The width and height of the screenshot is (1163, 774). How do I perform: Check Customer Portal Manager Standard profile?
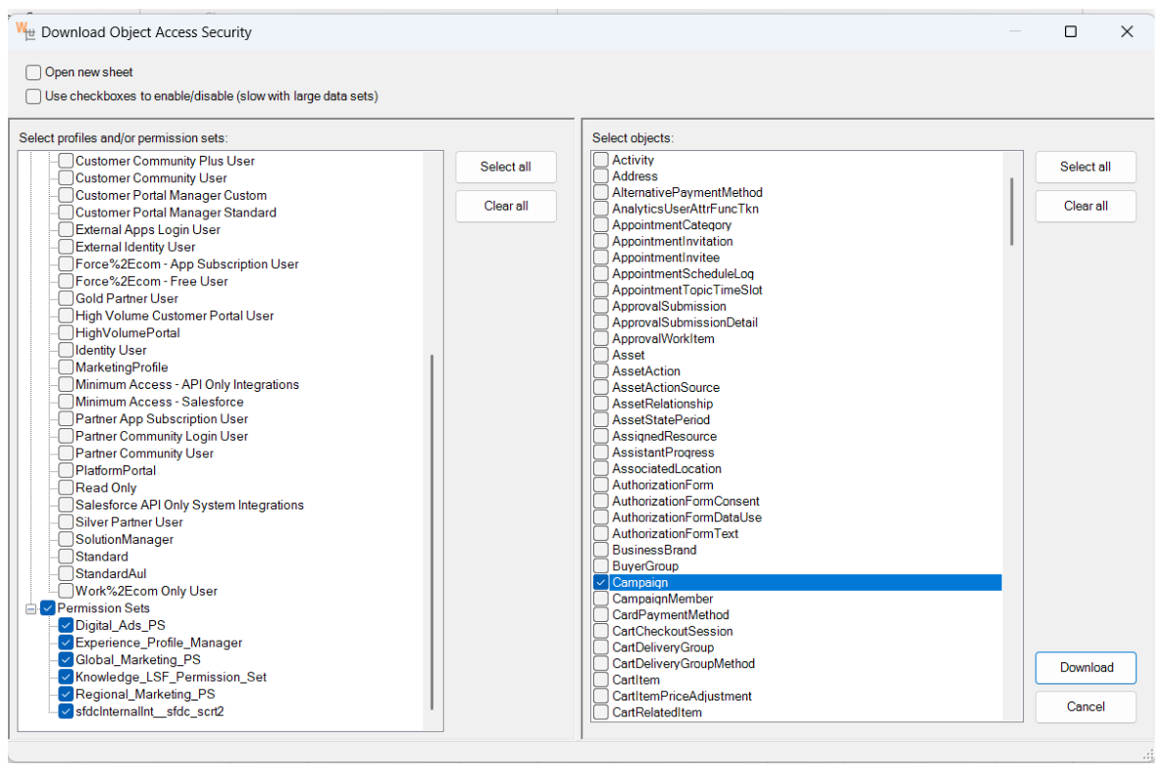pyautogui.click(x=66, y=212)
